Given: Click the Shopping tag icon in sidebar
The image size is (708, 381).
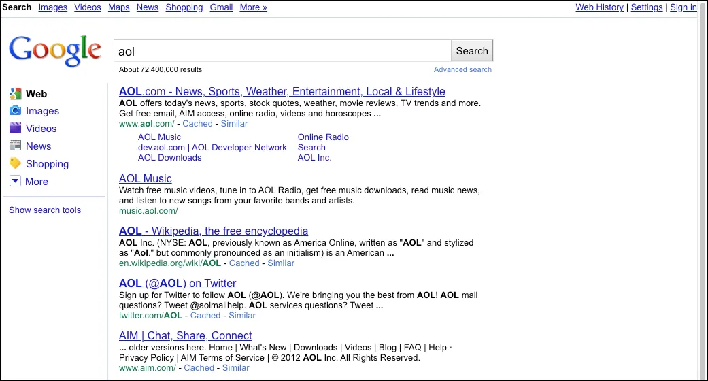Looking at the screenshot, I should (15, 164).
